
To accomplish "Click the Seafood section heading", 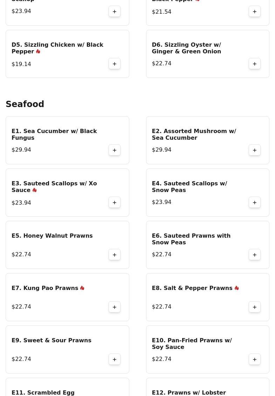I will pos(25,104).
